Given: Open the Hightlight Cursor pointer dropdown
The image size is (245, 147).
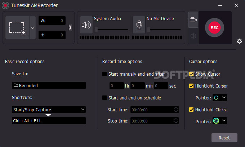Looking at the screenshot, I should [220, 98].
